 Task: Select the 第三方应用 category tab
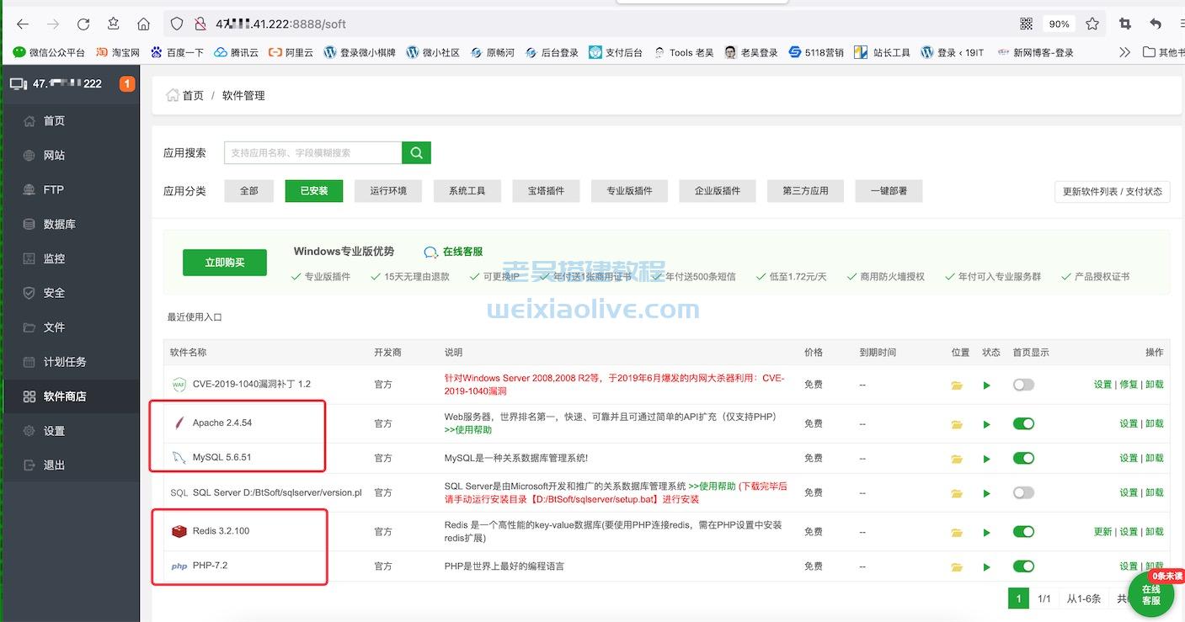(x=805, y=191)
